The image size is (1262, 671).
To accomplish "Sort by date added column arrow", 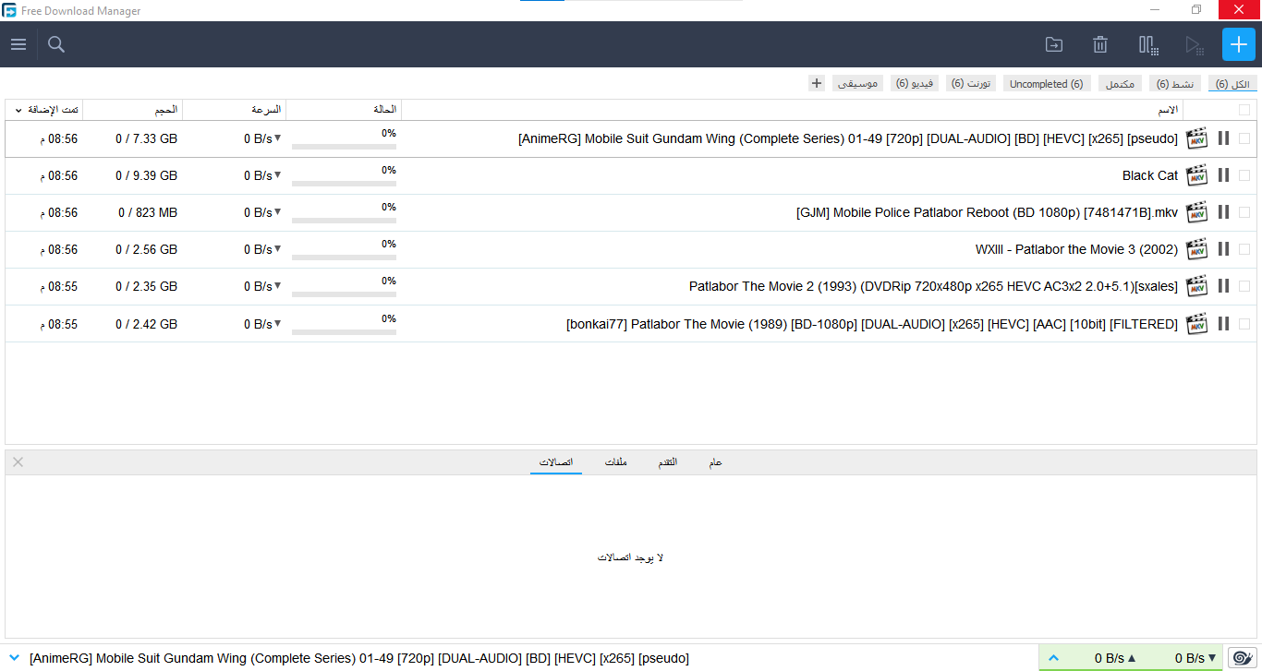I will (x=18, y=110).
